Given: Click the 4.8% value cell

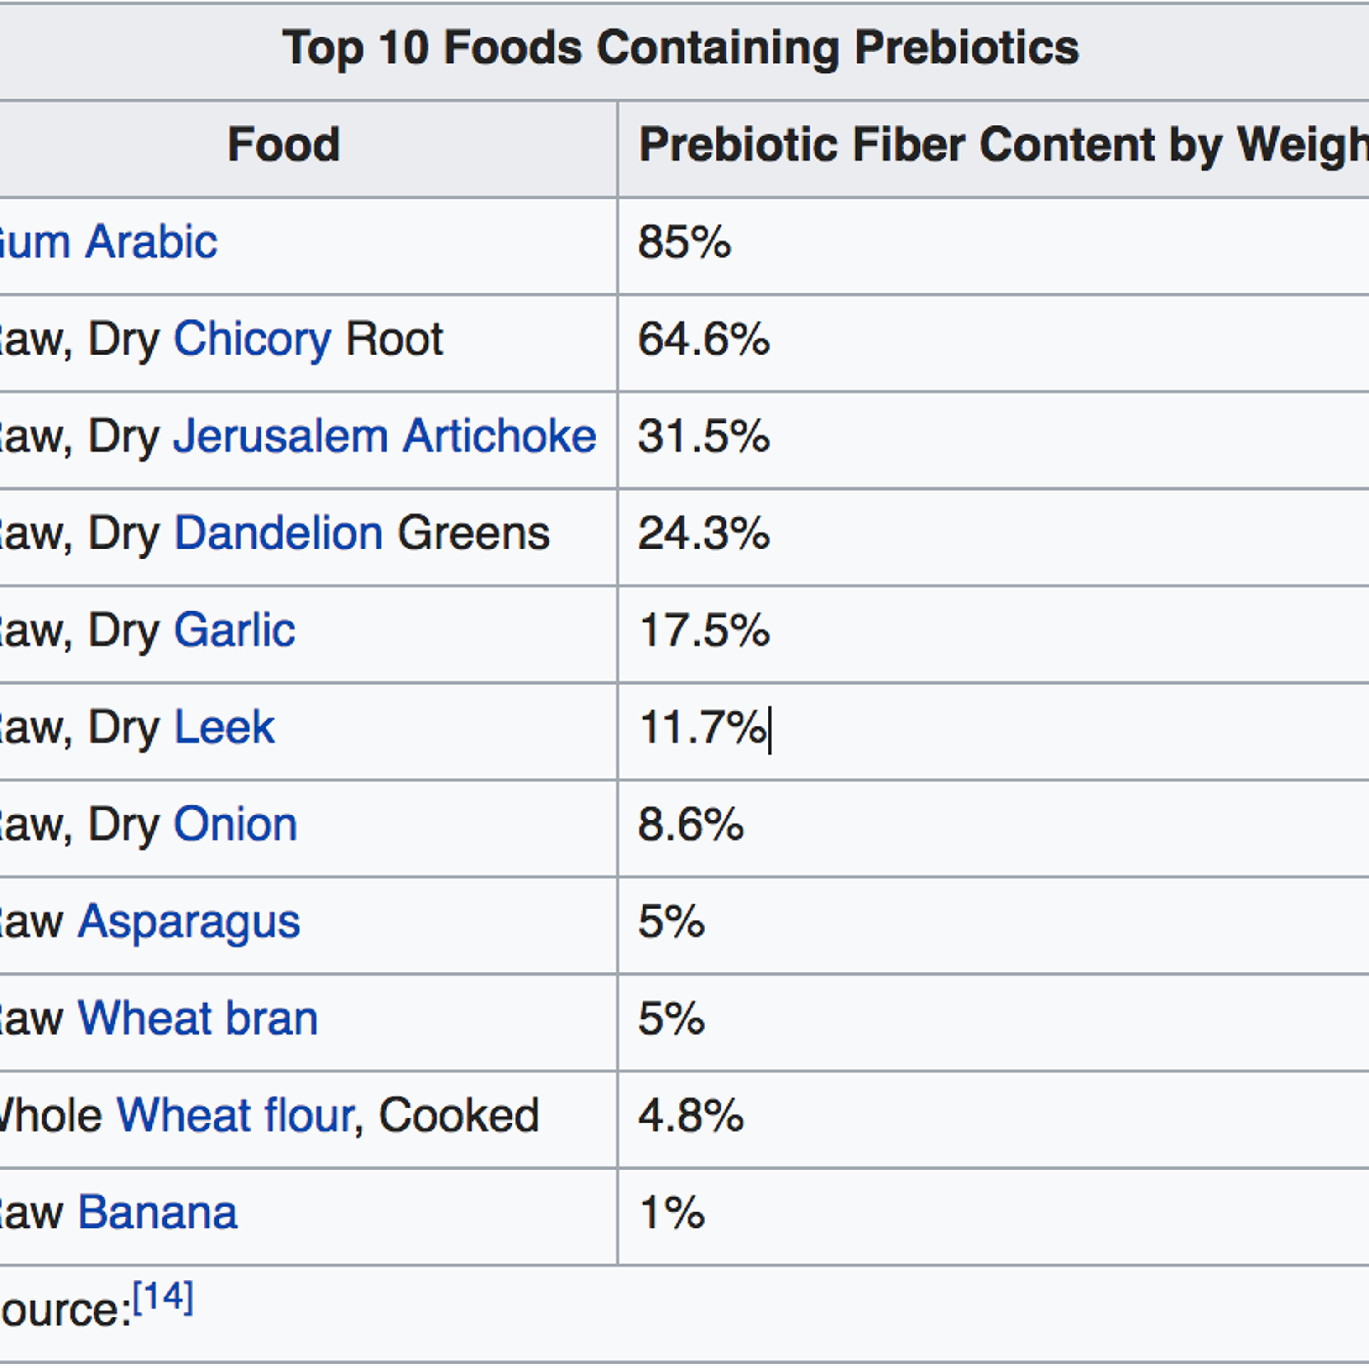Looking at the screenshot, I should tap(691, 1116).
